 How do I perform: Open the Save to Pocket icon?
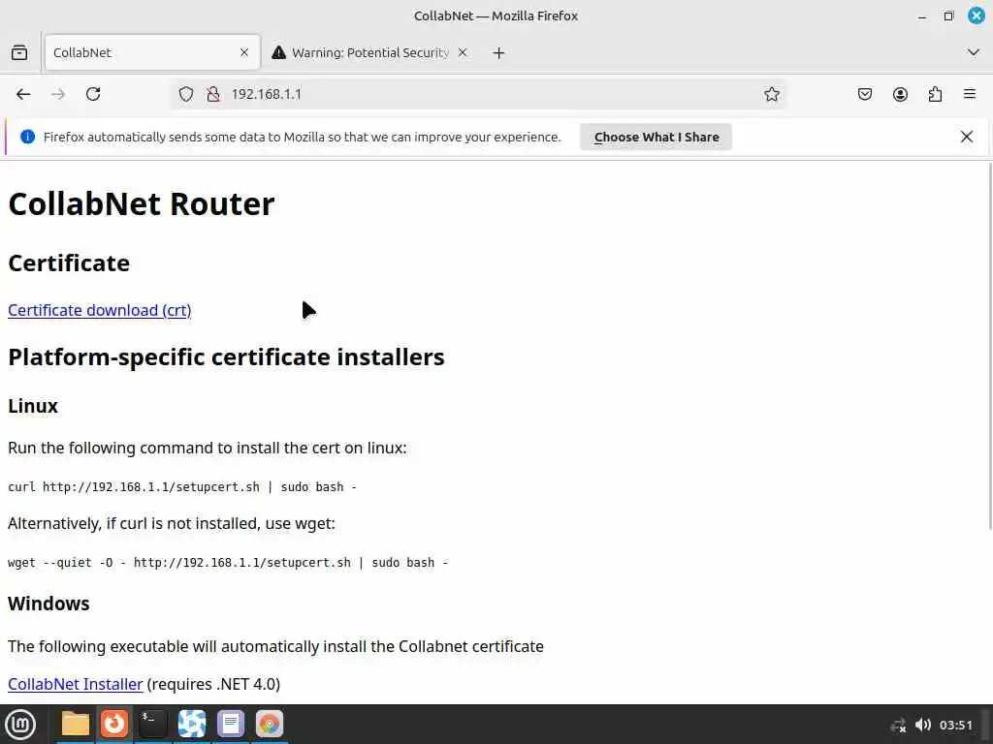(x=864, y=94)
